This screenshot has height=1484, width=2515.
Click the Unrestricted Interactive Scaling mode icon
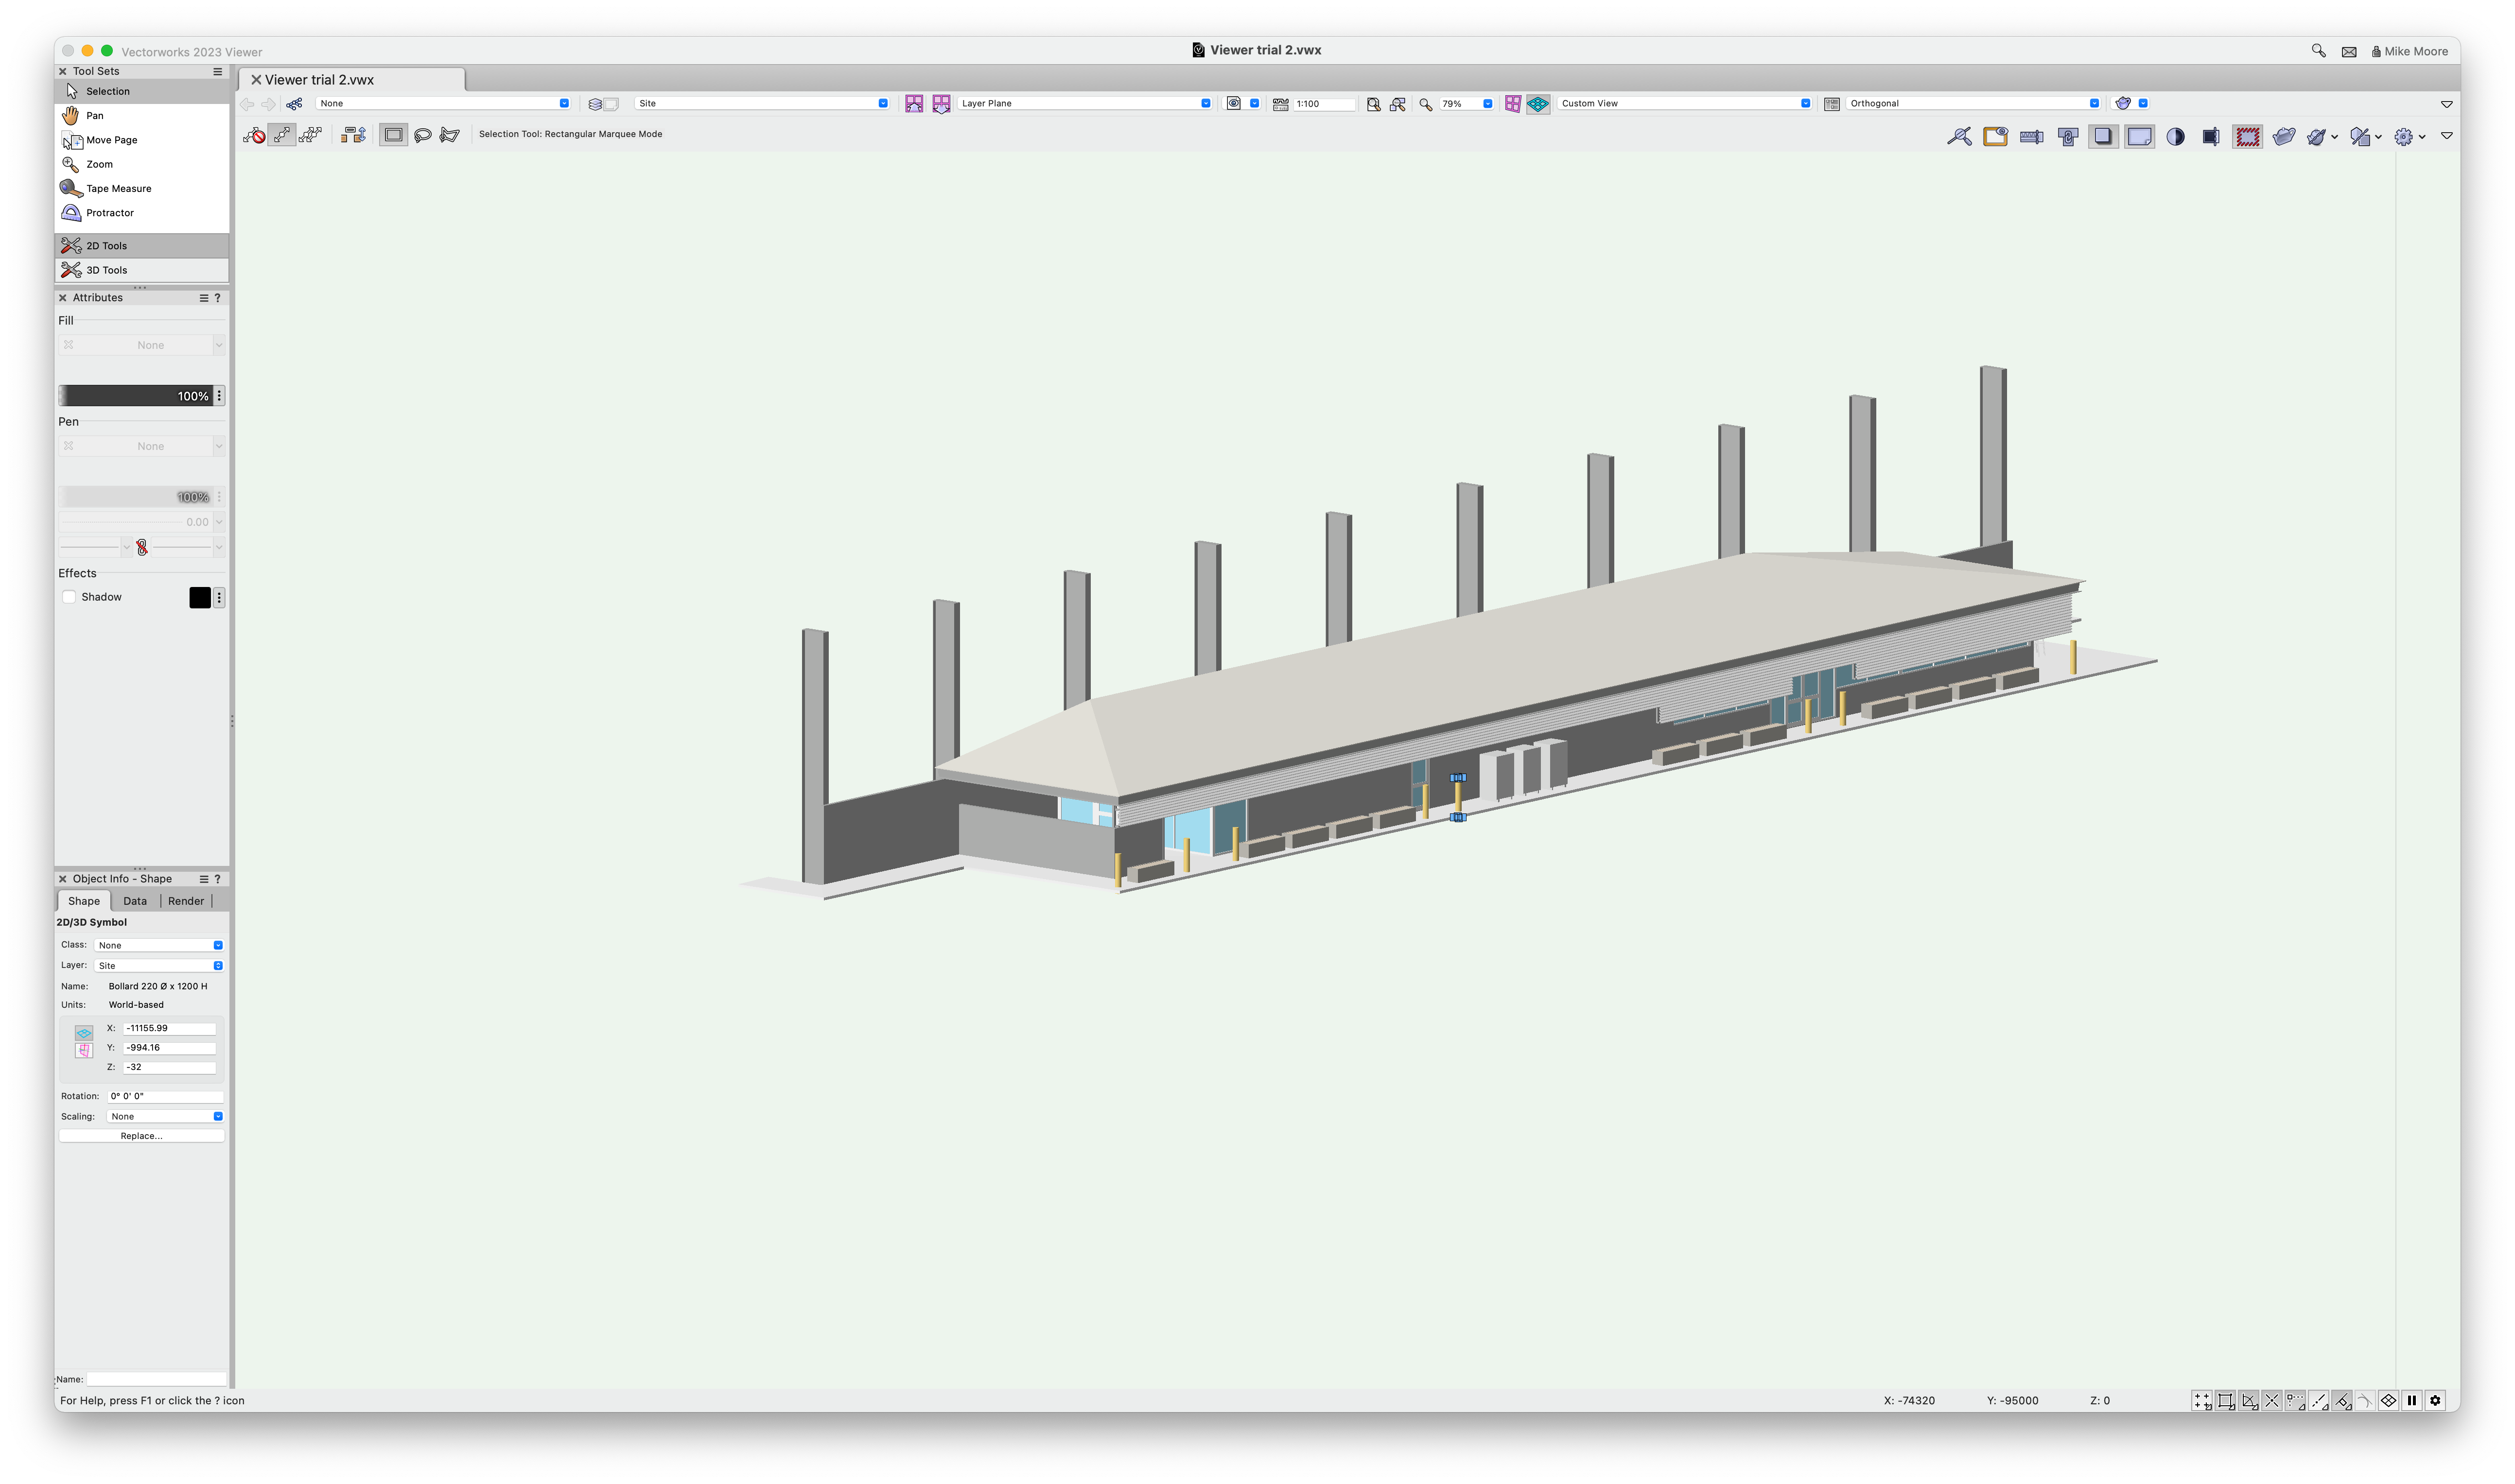coord(310,135)
